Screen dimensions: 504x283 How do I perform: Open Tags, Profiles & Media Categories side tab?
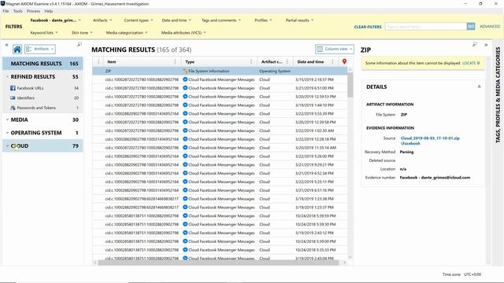[498, 94]
